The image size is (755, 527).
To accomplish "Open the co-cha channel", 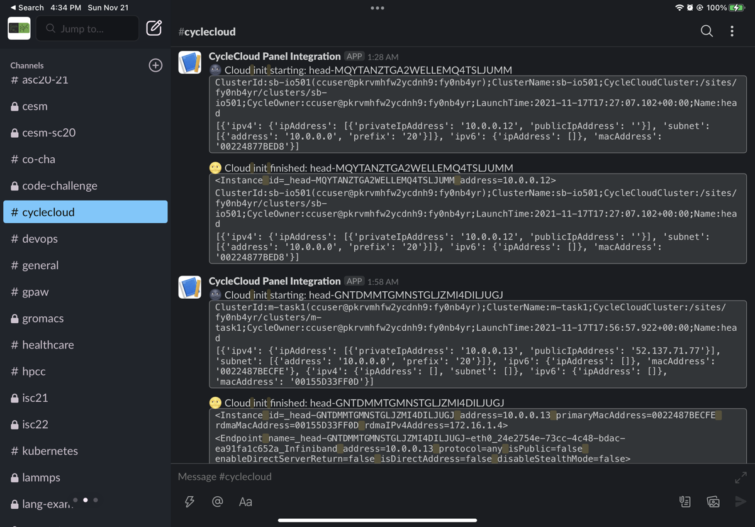I will [x=86, y=159].
